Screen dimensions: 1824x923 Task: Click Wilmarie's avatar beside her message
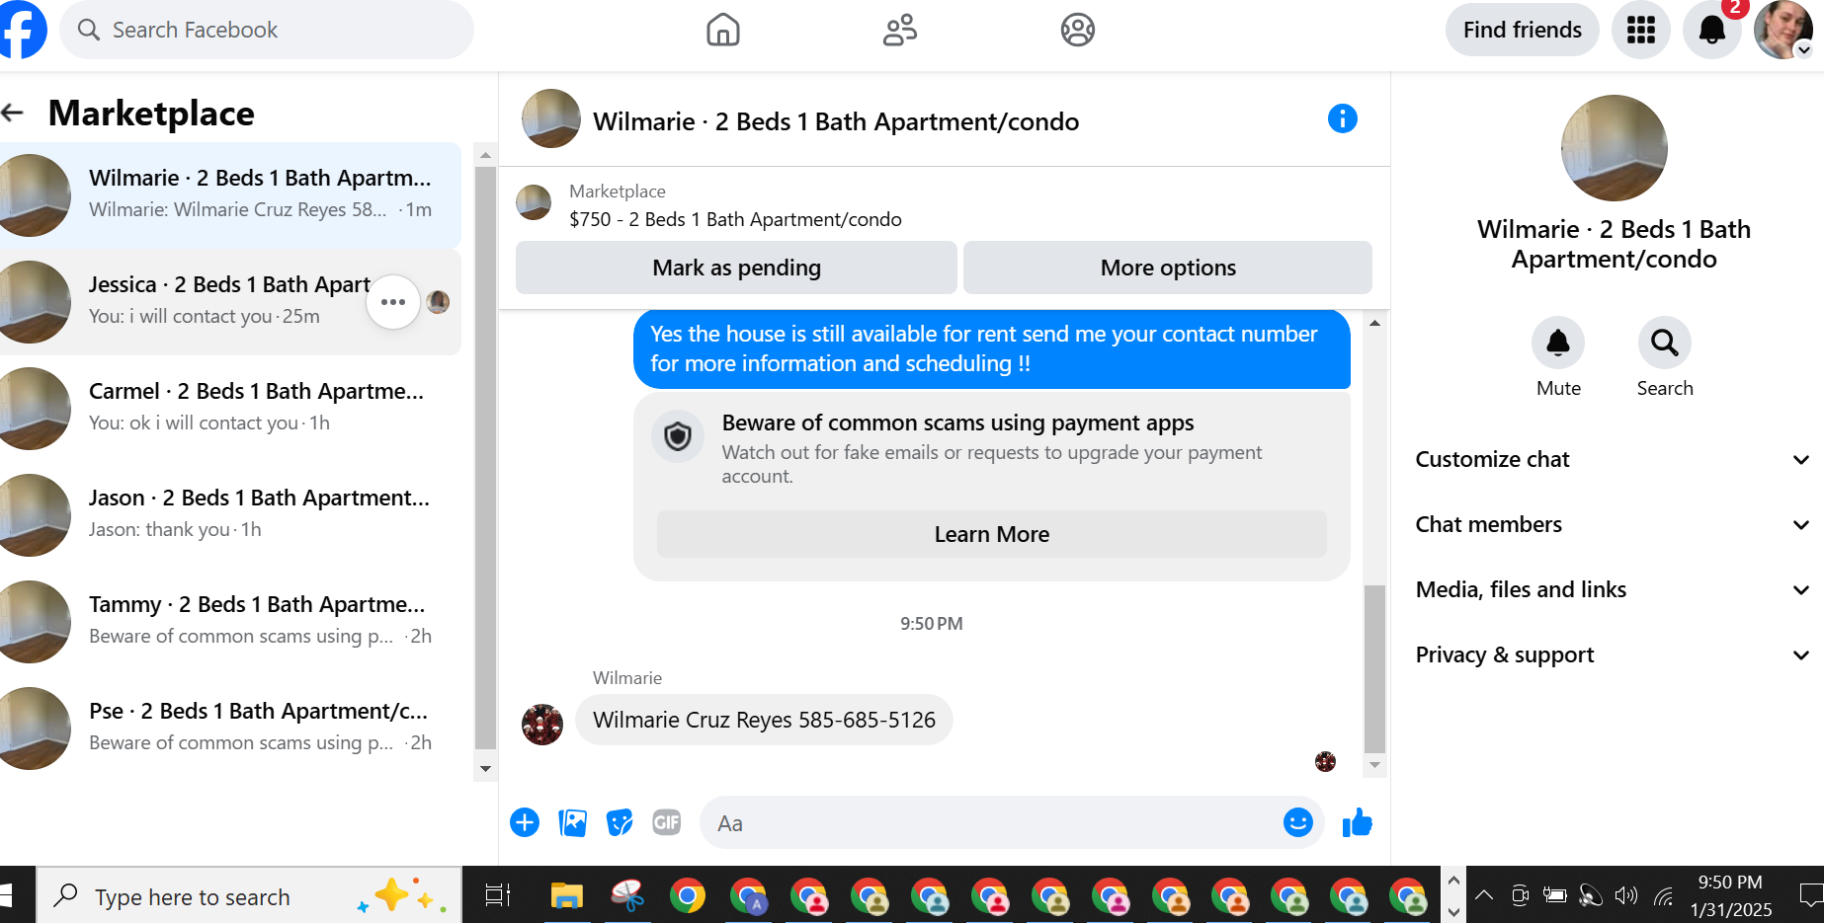point(542,725)
